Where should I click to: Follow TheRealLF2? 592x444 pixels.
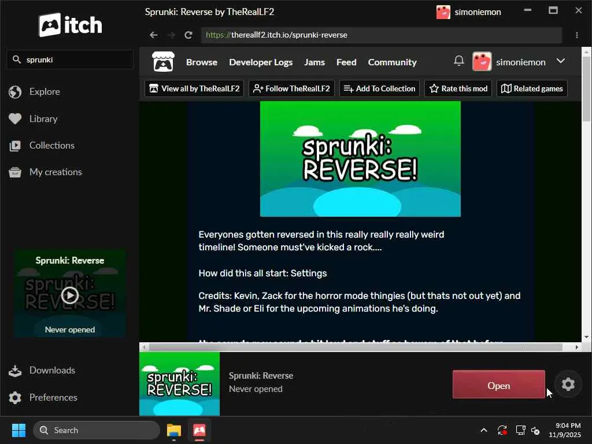[291, 88]
